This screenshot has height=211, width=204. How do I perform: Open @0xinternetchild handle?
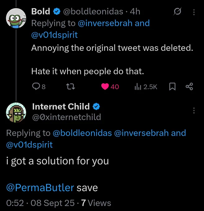point(66,117)
